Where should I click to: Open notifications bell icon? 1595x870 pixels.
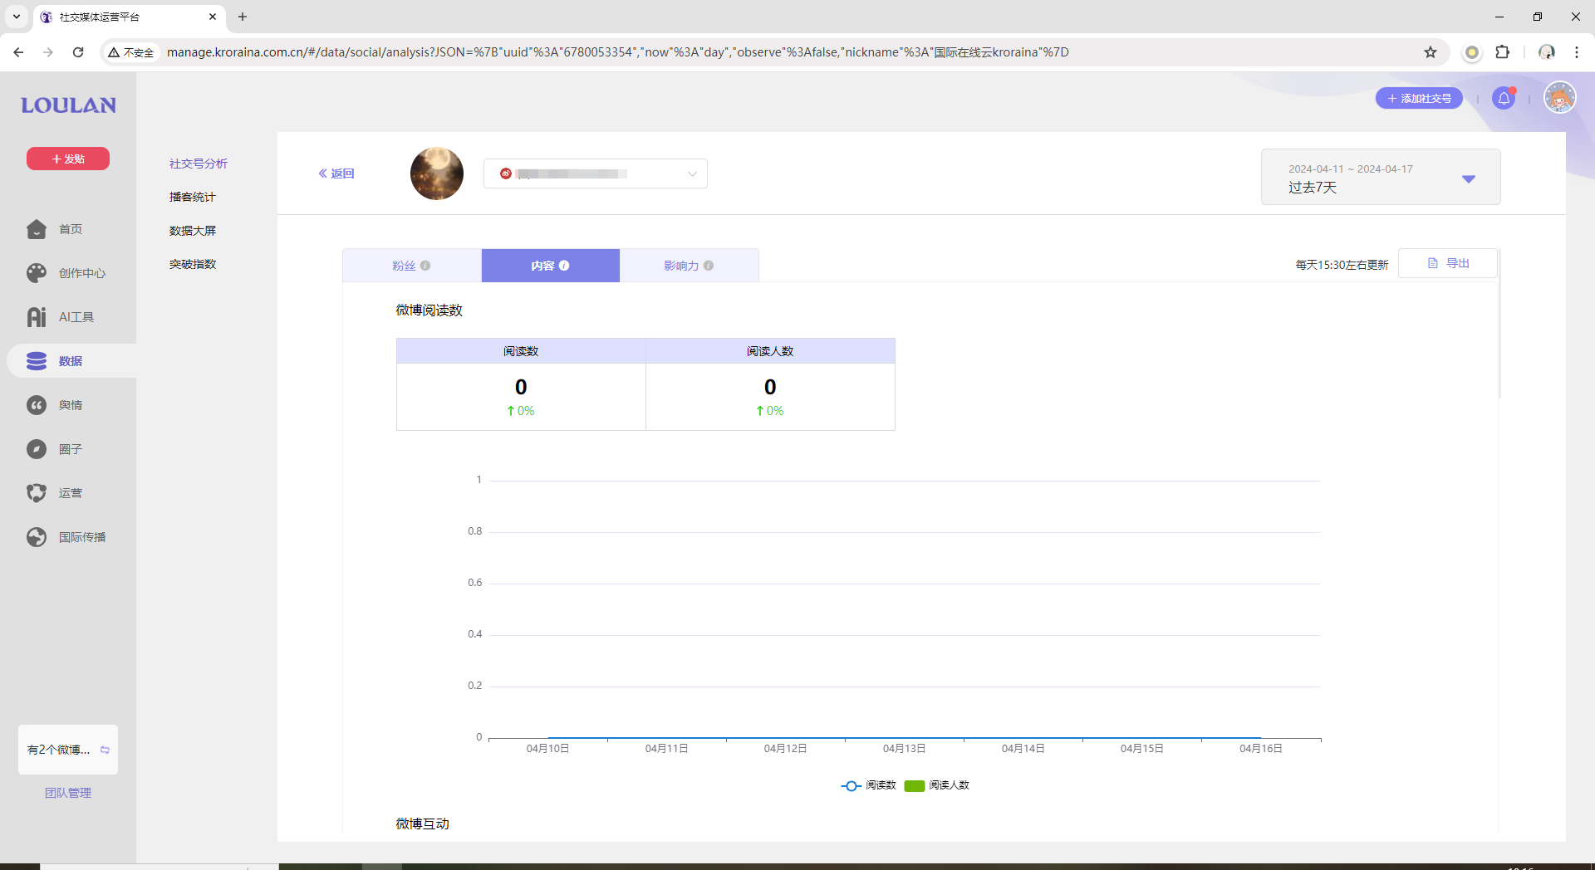pyautogui.click(x=1504, y=98)
